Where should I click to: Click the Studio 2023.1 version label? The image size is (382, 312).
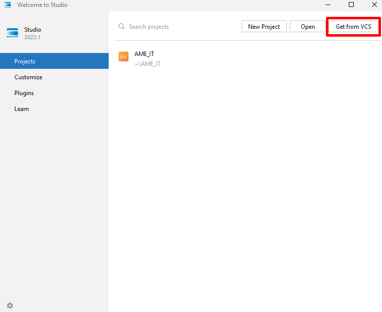pos(32,37)
